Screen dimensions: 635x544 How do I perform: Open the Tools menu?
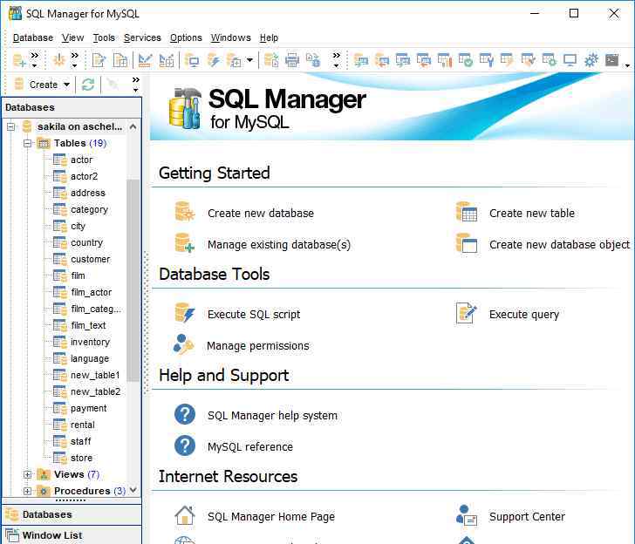[104, 37]
